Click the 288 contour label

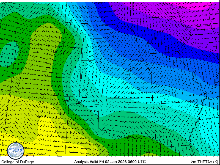pyautogui.click(x=129, y=71)
